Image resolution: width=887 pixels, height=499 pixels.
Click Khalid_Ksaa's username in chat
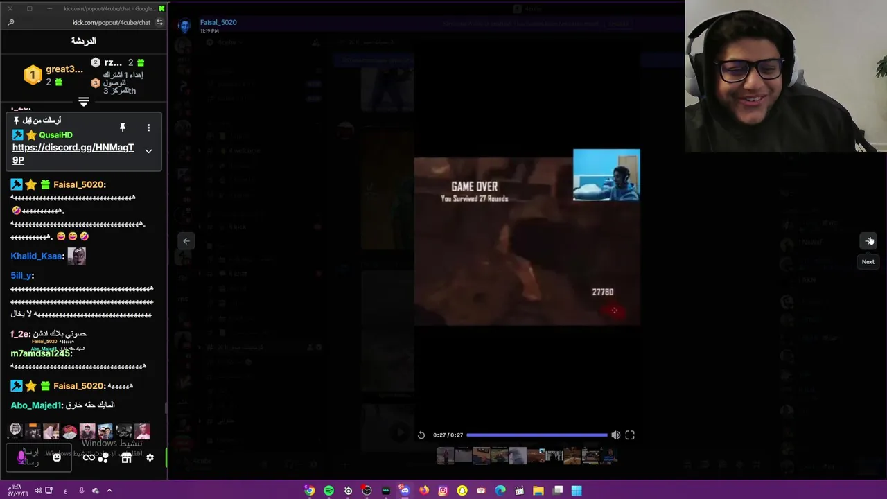tap(36, 256)
